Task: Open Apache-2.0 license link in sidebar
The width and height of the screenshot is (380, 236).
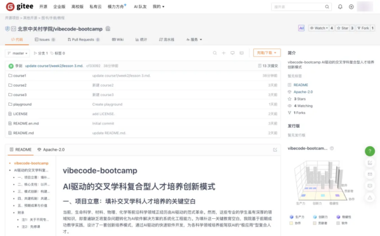Action: (303, 92)
